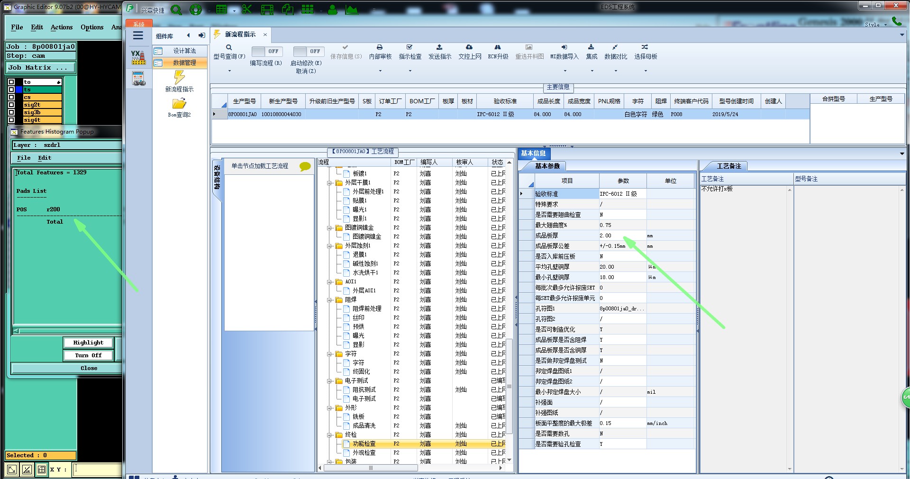Click the process tree vertical scrollbar
The height and width of the screenshot is (479, 910).
point(510,386)
